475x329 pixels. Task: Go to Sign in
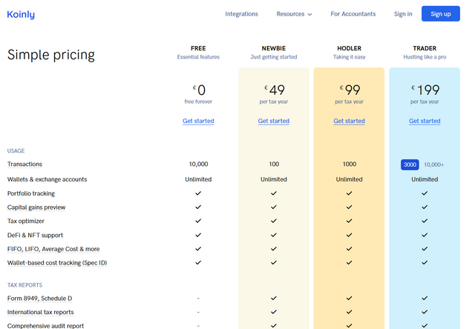coord(403,14)
